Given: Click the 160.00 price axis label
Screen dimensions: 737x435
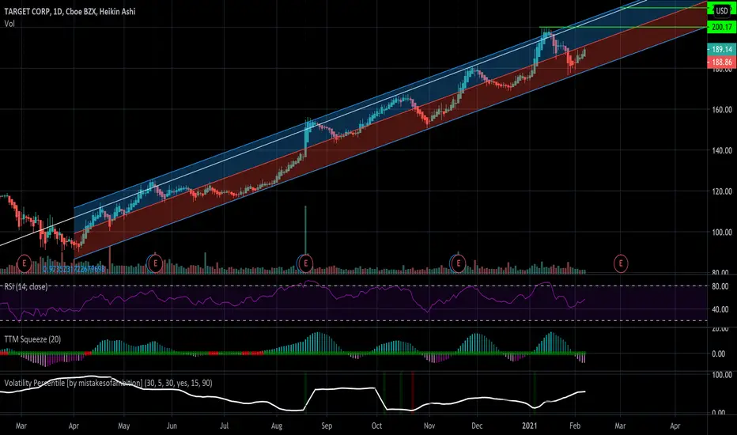Looking at the screenshot, I should [721, 110].
